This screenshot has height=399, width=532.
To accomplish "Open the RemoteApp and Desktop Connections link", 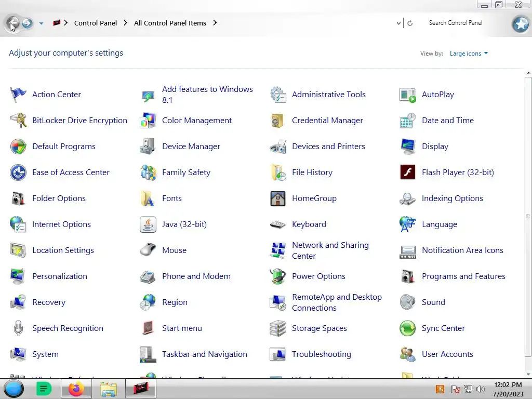I will (x=337, y=302).
